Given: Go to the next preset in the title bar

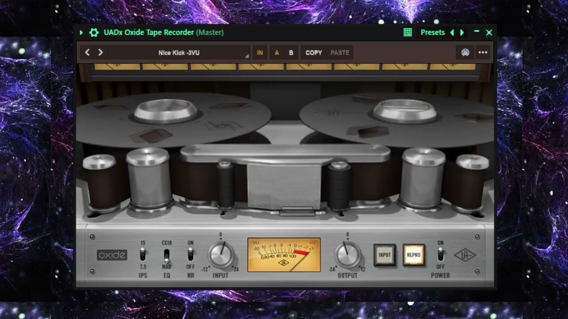Looking at the screenshot, I should tap(462, 32).
